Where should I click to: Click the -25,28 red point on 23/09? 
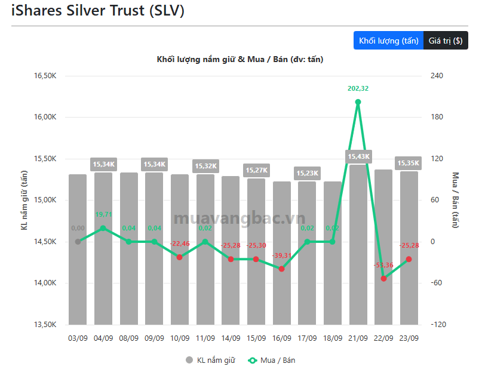point(409,259)
